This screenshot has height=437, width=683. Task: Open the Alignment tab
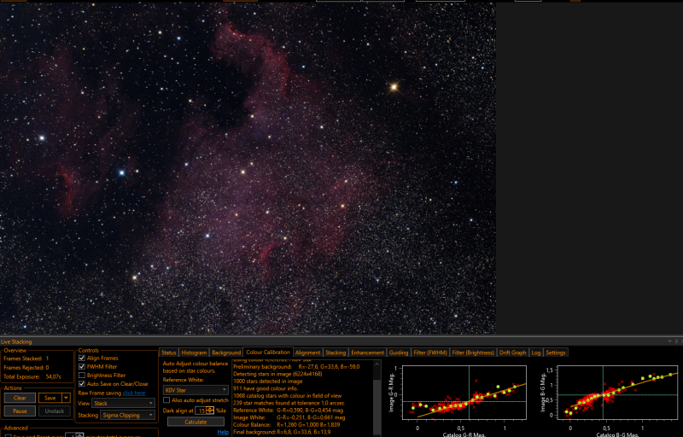point(307,353)
